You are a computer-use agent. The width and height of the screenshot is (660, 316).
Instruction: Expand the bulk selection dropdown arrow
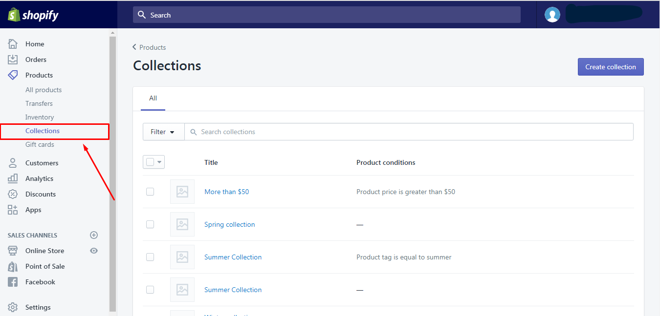point(158,161)
